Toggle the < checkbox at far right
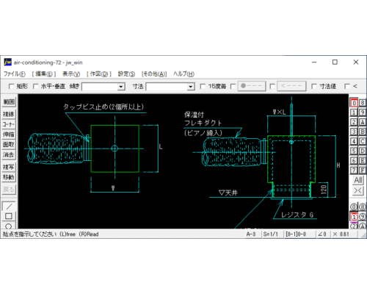 [347, 86]
